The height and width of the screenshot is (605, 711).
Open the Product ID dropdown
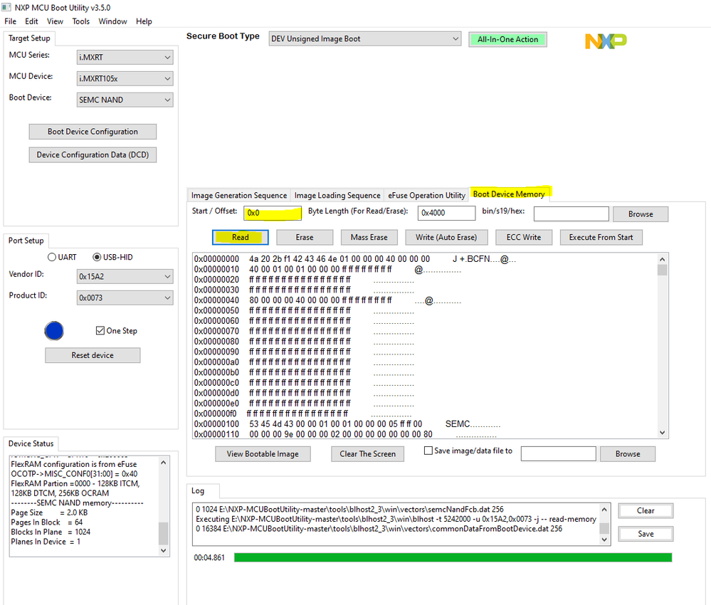pyautogui.click(x=125, y=298)
